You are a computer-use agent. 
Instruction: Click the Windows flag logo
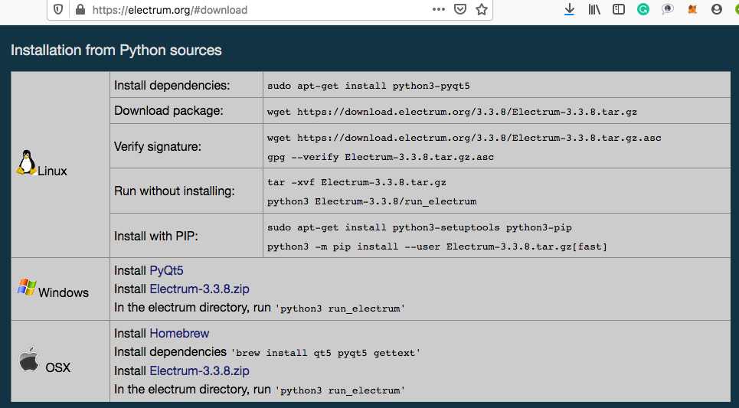point(27,287)
